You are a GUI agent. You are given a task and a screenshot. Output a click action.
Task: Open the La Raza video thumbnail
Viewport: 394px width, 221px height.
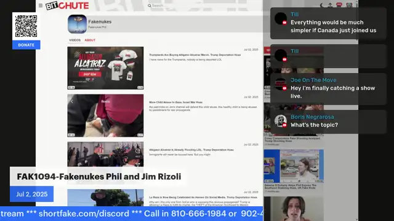[105, 198]
